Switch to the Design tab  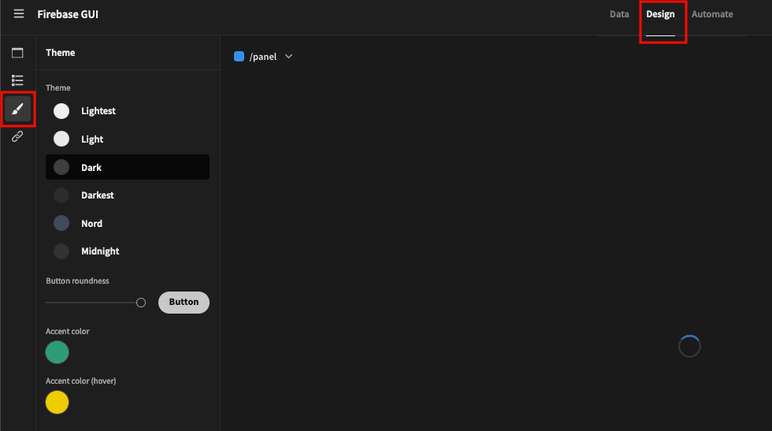point(660,14)
